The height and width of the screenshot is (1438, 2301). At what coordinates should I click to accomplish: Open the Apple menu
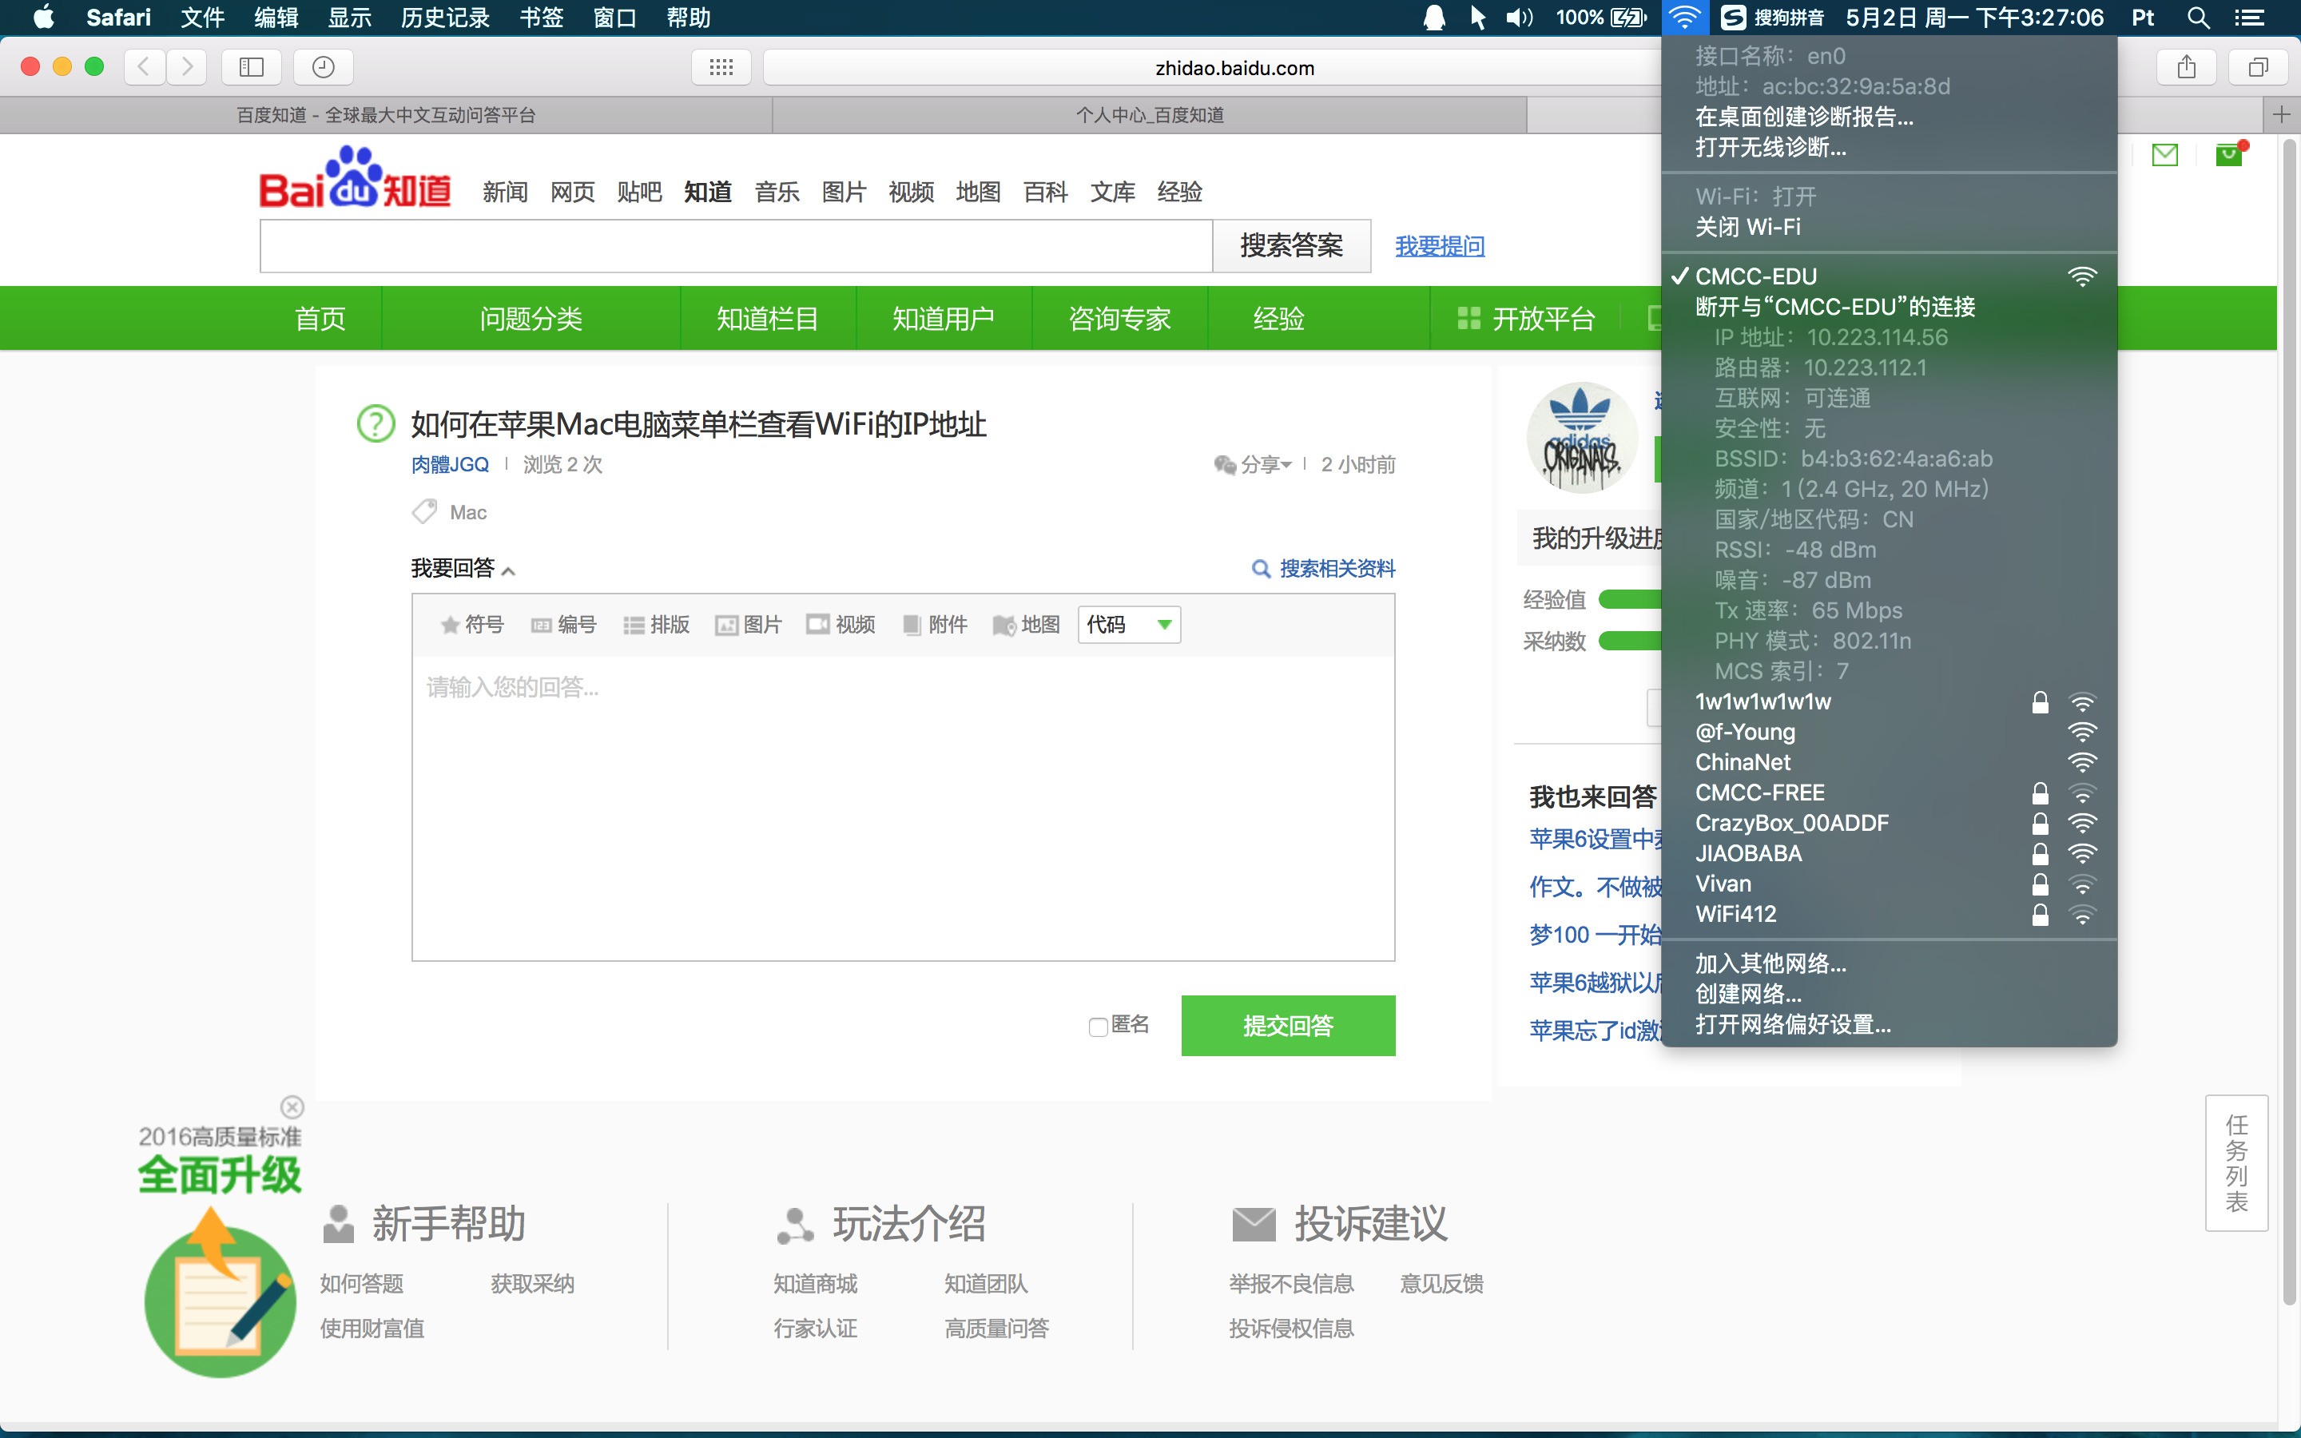(44, 17)
